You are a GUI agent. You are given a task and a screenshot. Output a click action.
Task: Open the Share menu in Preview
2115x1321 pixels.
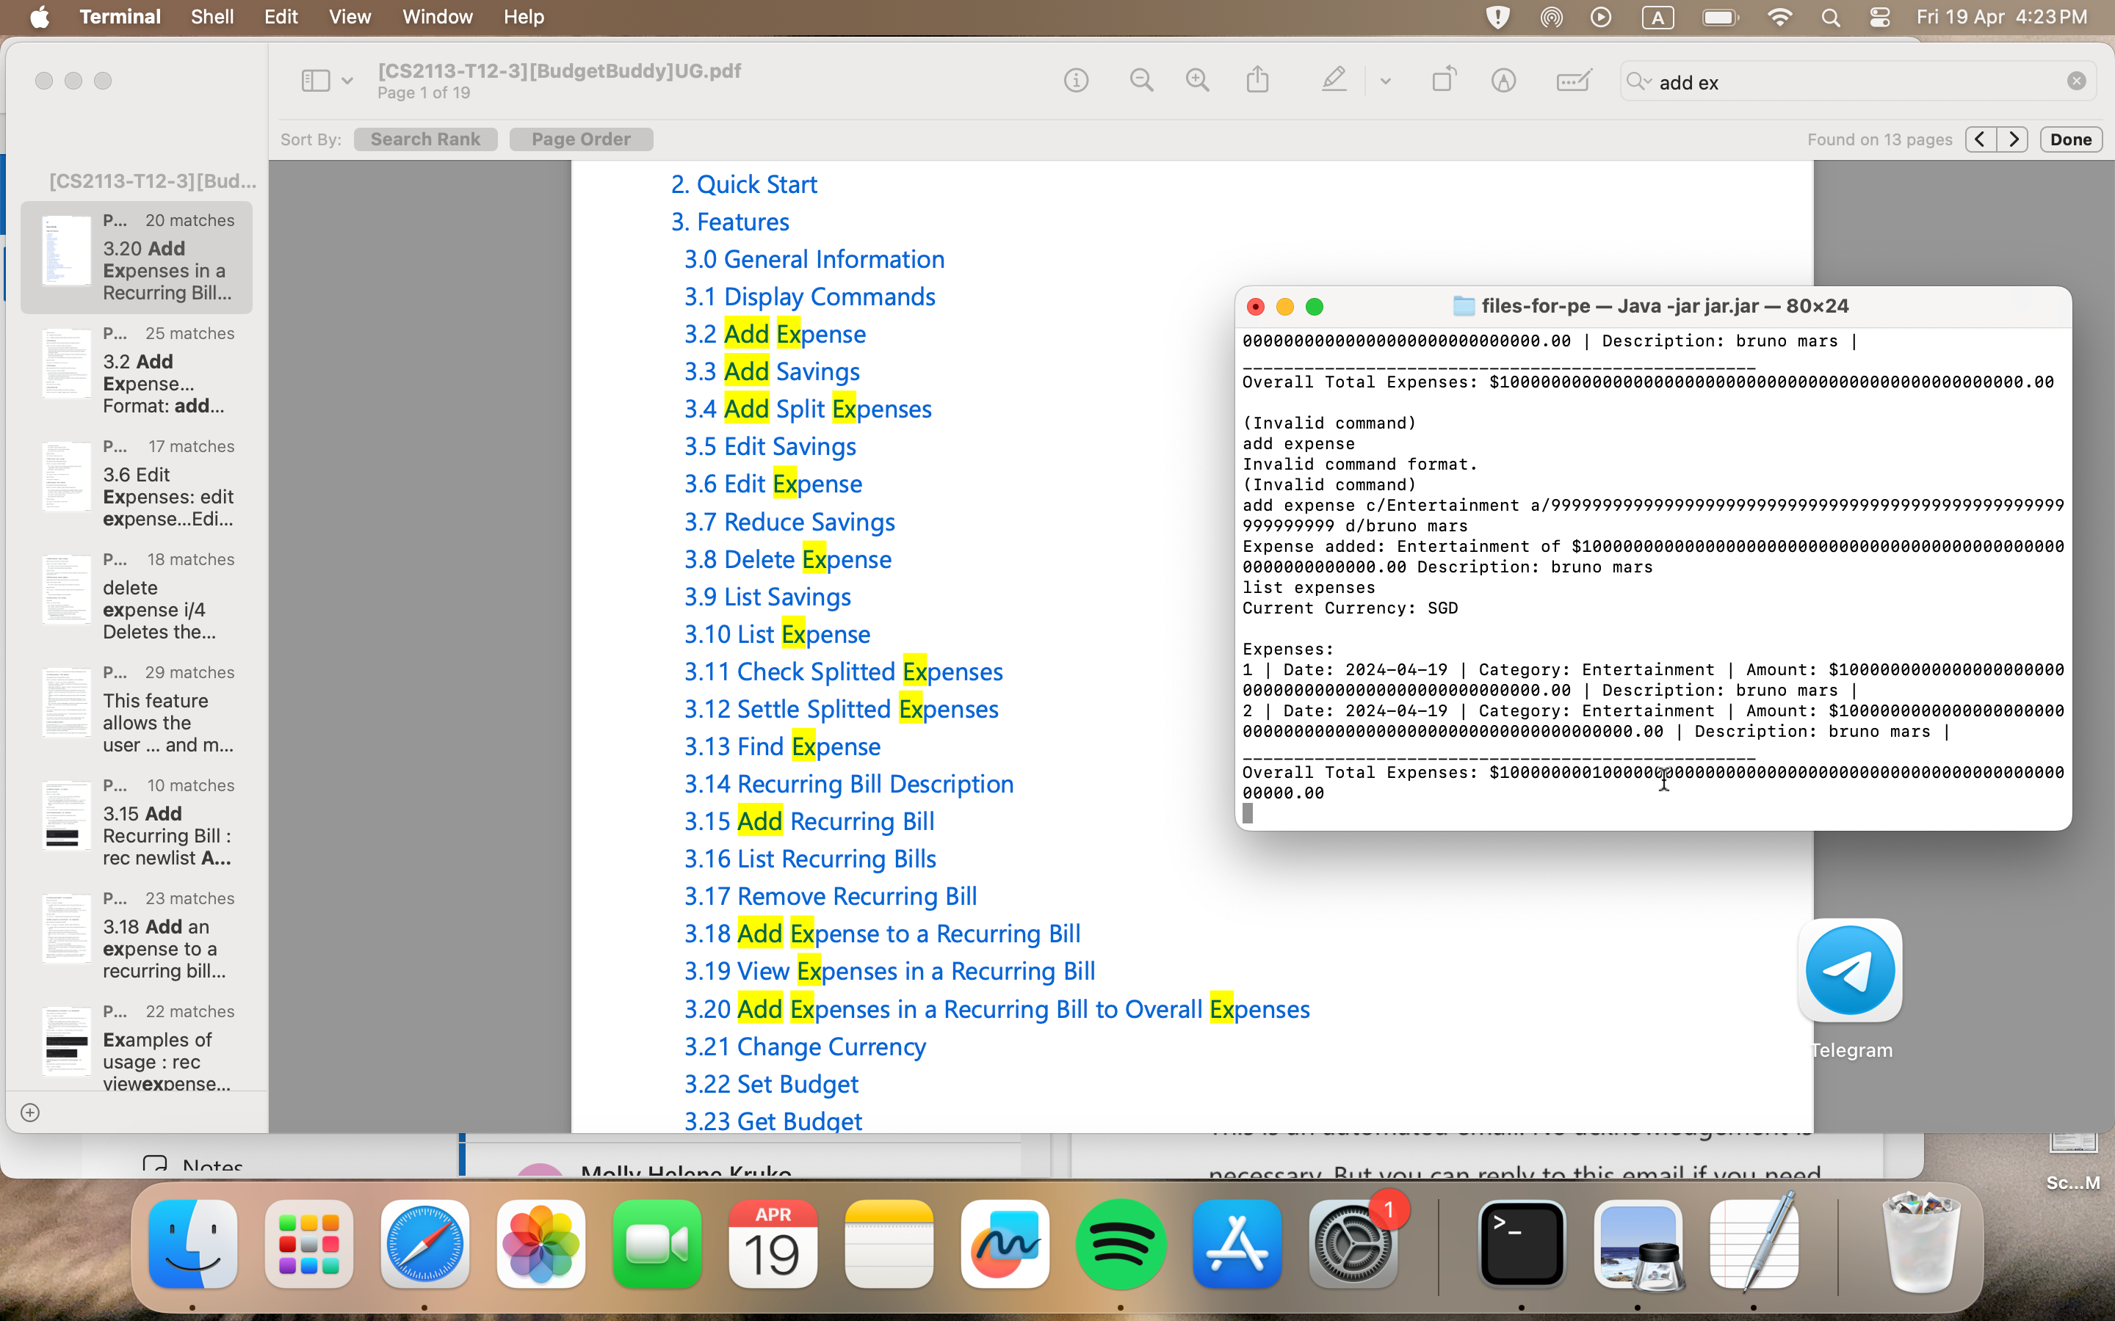(x=1258, y=81)
